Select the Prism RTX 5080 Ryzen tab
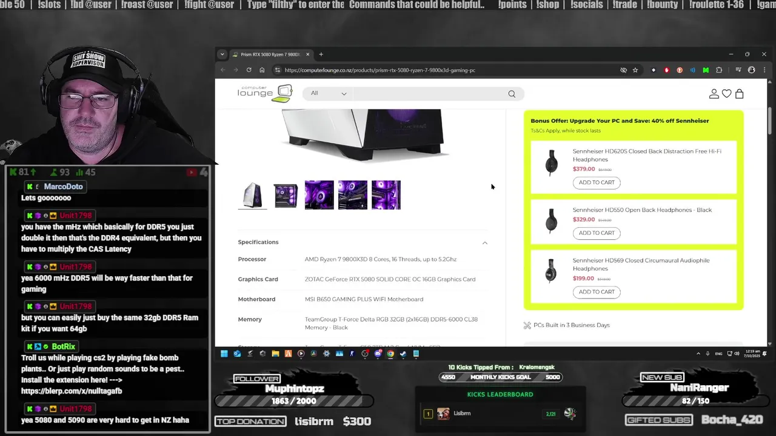 271,54
